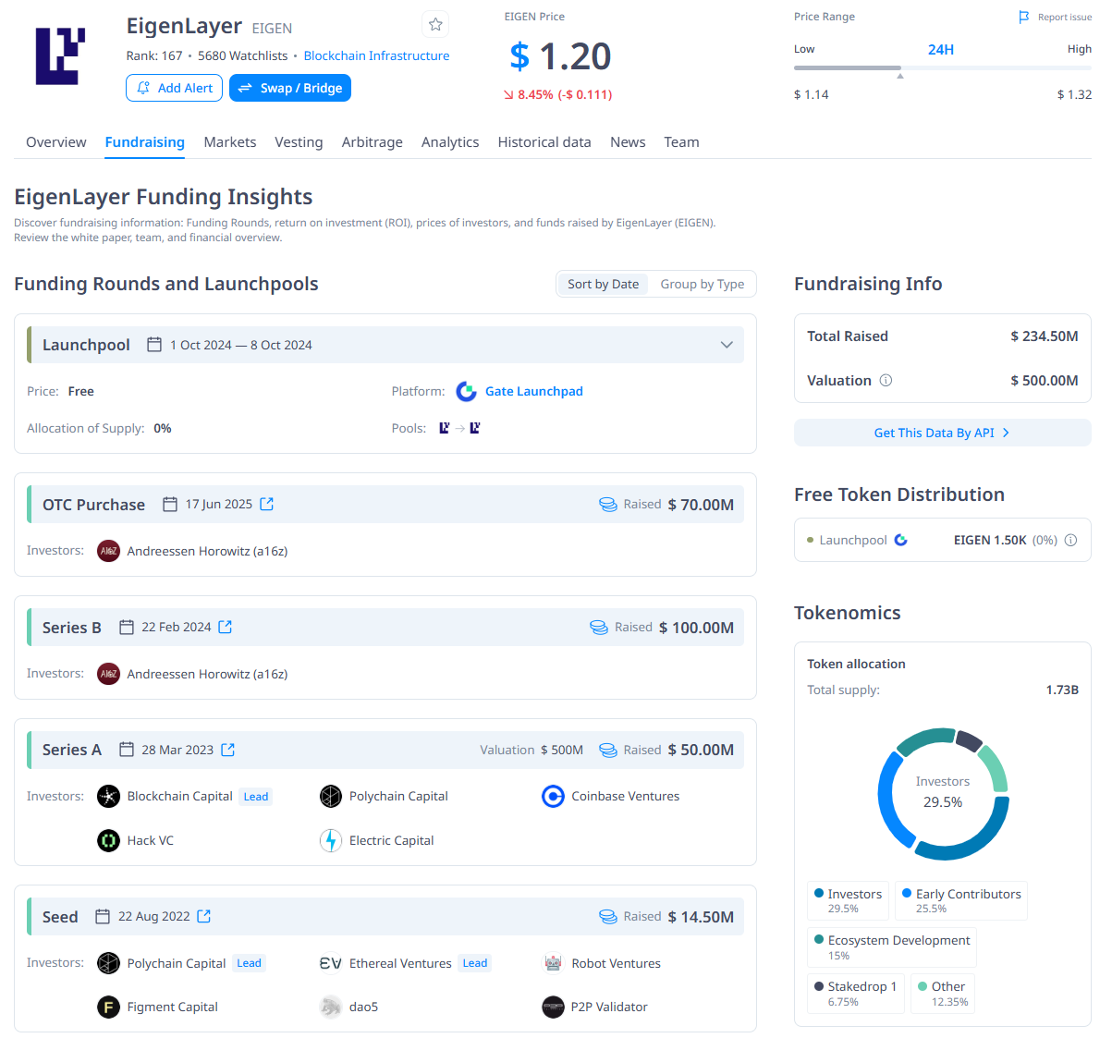Click the Electric Capital logo icon
This screenshot has width=1112, height=1038.
(x=331, y=840)
